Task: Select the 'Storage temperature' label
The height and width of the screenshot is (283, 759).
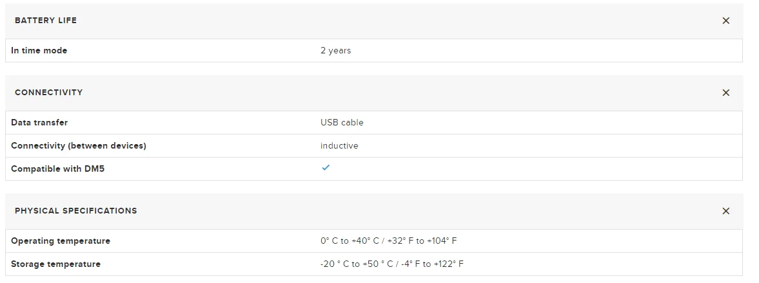Action: click(56, 264)
